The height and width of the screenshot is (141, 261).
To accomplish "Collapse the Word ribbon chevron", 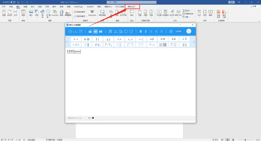I will (259, 21).
